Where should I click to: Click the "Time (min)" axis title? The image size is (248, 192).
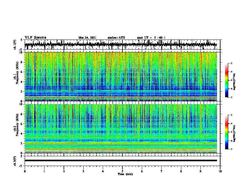pyautogui.click(x=125, y=174)
